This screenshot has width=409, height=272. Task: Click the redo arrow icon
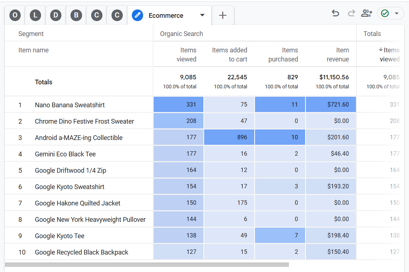click(351, 13)
